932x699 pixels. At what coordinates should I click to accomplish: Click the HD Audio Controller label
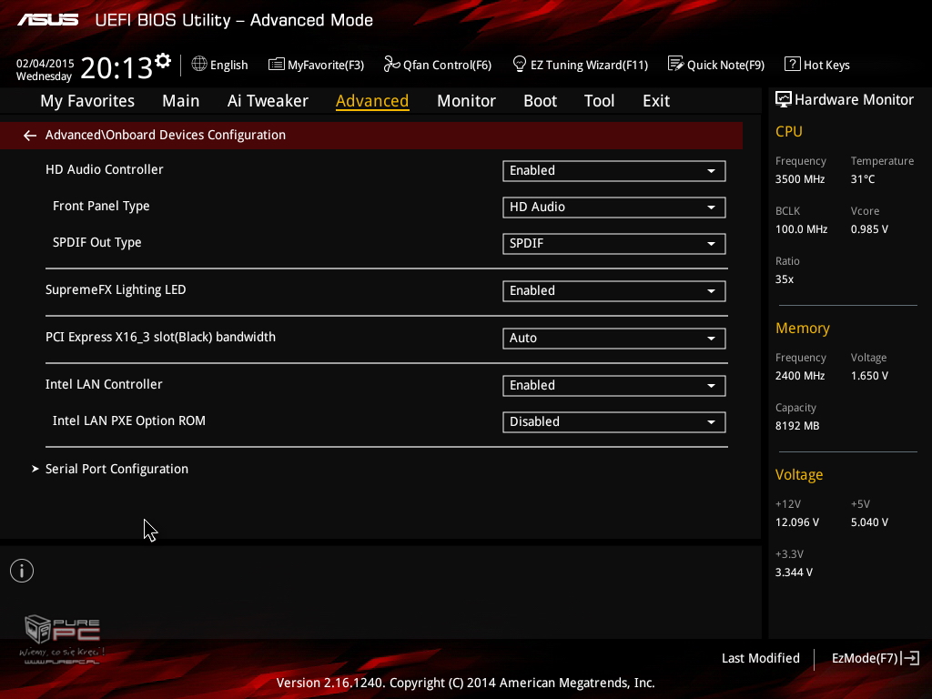pos(105,170)
